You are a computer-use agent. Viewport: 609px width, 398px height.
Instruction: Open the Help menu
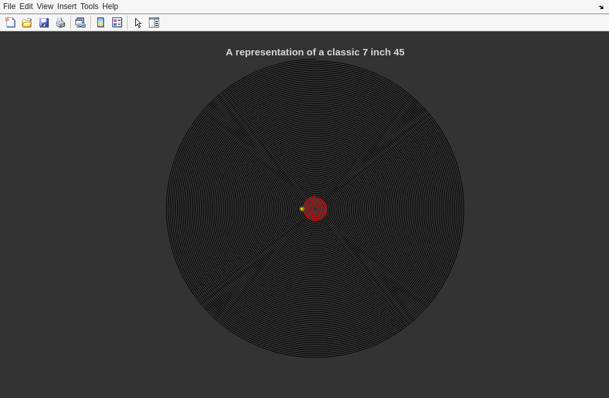[x=110, y=6]
